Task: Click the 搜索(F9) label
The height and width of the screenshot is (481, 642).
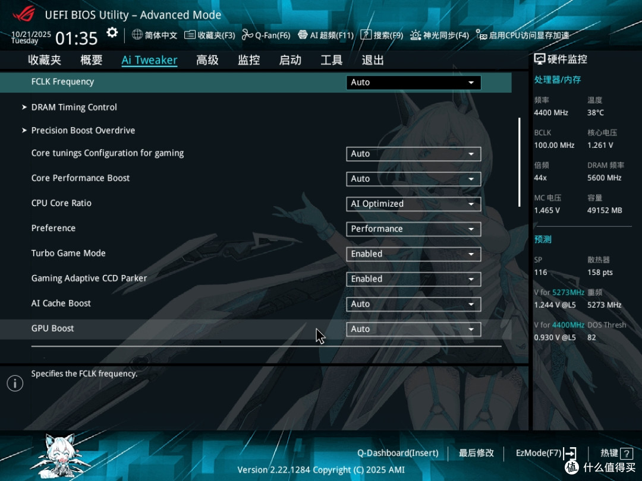Action: (388, 35)
